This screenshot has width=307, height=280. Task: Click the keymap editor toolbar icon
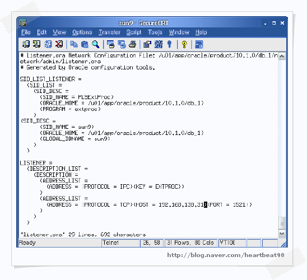[x=159, y=44]
